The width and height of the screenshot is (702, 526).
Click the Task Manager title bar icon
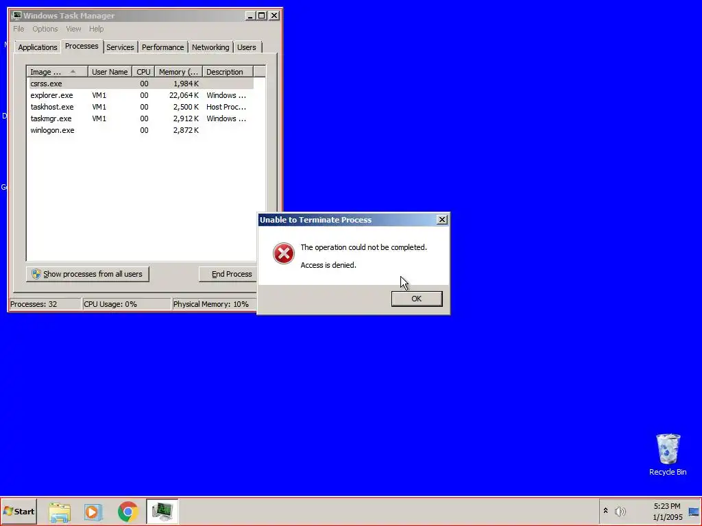coord(17,16)
